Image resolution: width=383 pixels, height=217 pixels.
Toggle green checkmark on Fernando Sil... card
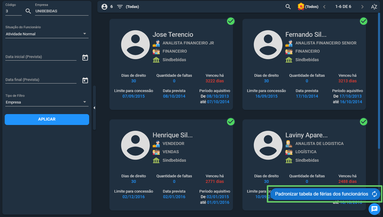tap(364, 21)
